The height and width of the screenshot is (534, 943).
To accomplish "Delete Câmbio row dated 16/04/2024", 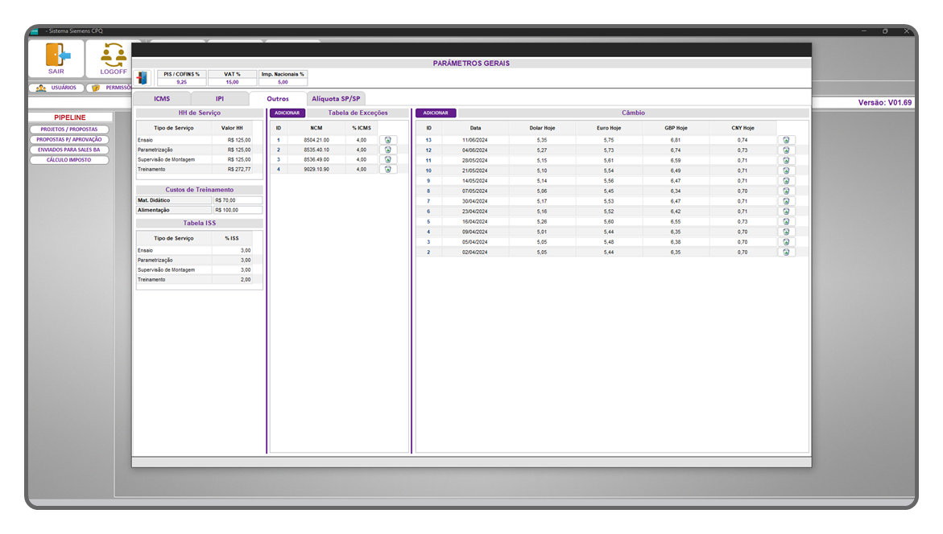I will coord(786,222).
